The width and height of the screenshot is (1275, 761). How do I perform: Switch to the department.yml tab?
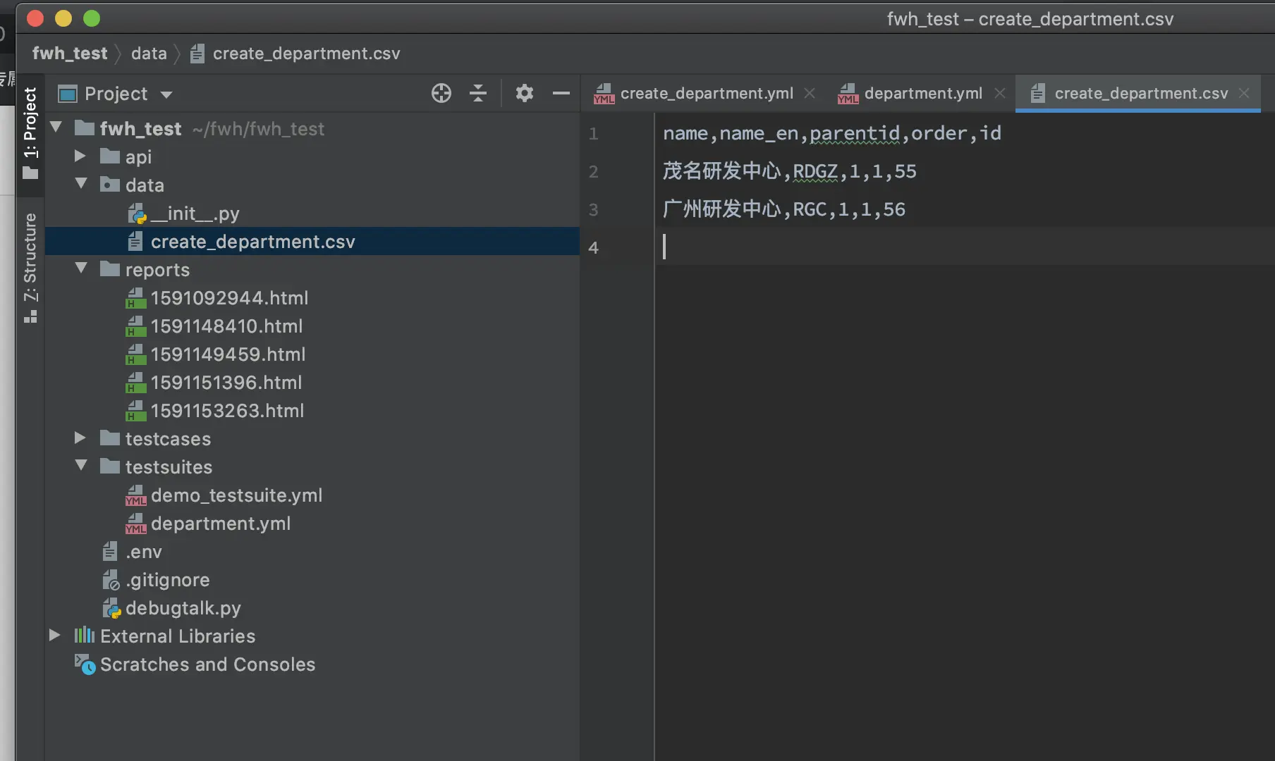click(x=922, y=93)
